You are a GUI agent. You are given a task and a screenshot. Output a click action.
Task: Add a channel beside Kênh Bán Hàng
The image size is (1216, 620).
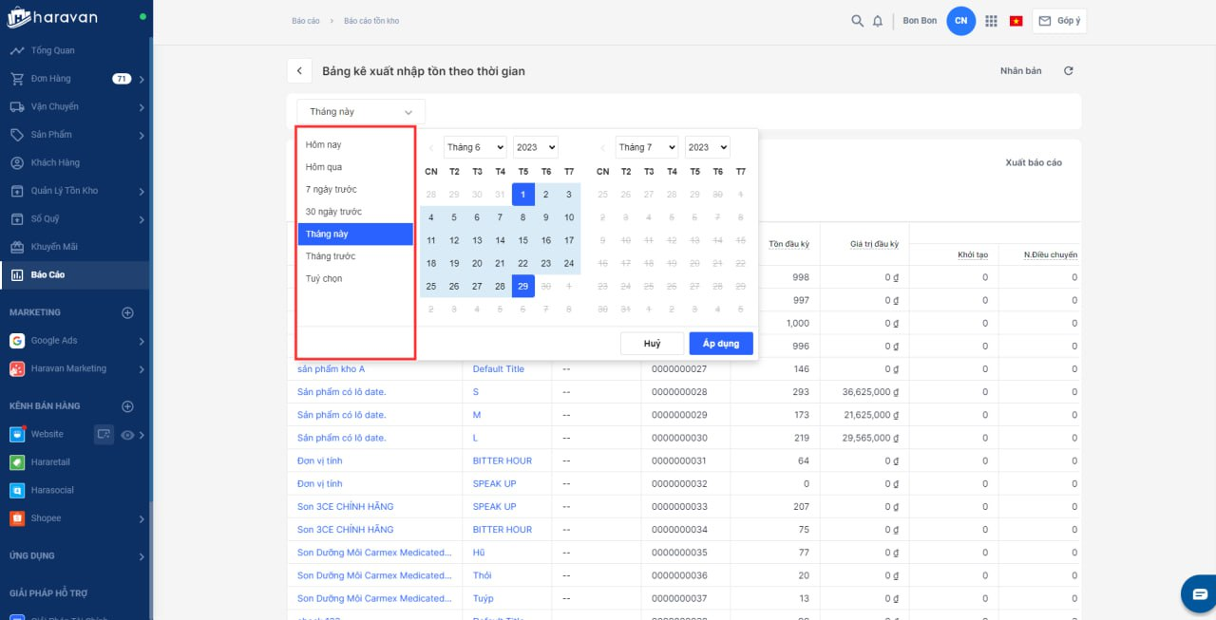(x=128, y=406)
